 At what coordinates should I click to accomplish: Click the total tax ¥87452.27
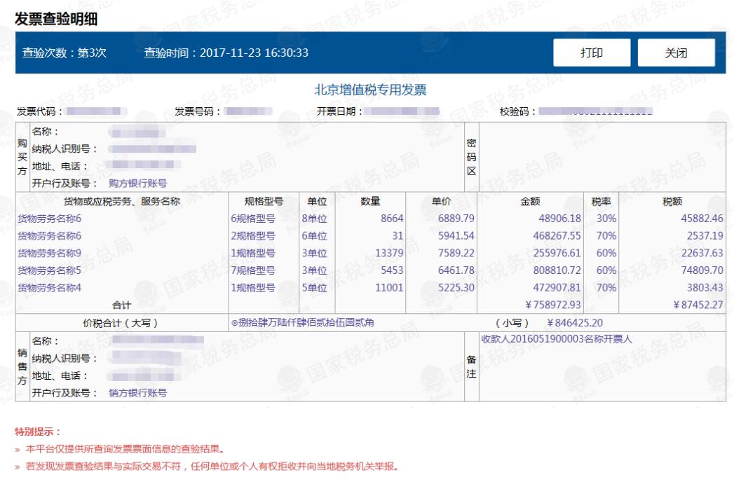693,304
